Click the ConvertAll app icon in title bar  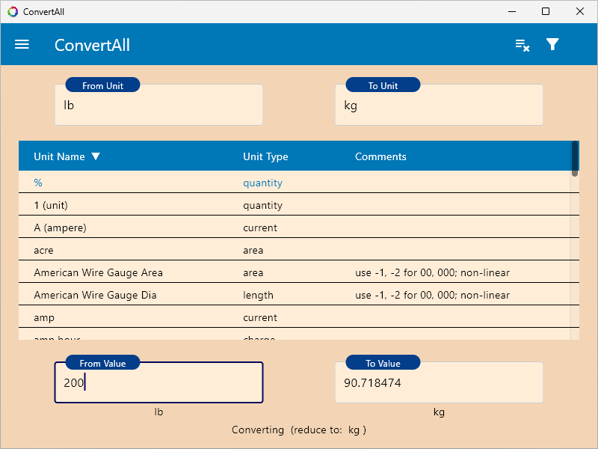coord(13,11)
